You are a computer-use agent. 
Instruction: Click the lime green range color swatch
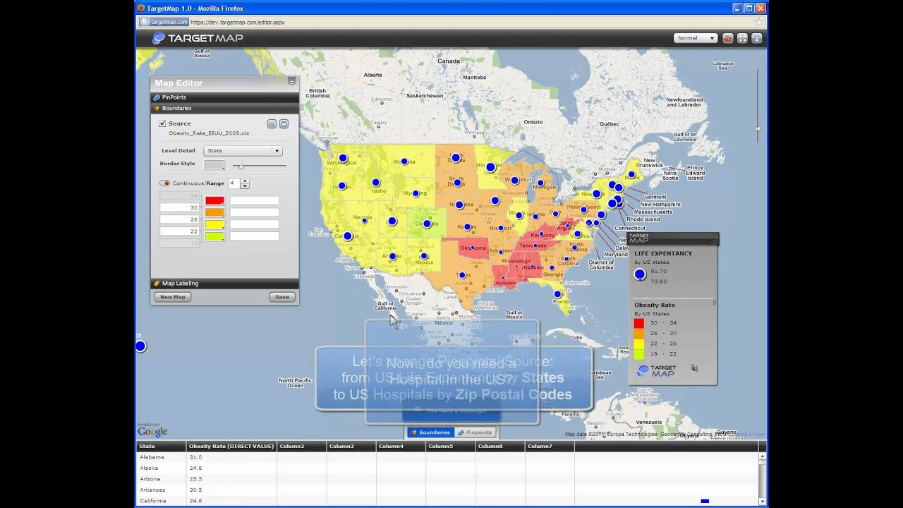[214, 236]
